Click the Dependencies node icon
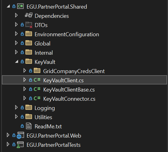 point(29,15)
